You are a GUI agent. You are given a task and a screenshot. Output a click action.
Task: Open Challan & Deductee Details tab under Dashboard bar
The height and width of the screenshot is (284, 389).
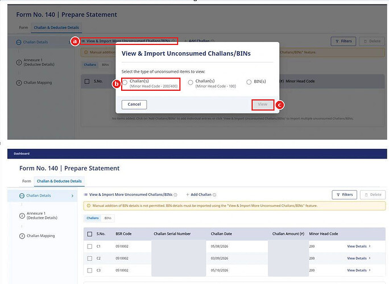tap(59, 181)
